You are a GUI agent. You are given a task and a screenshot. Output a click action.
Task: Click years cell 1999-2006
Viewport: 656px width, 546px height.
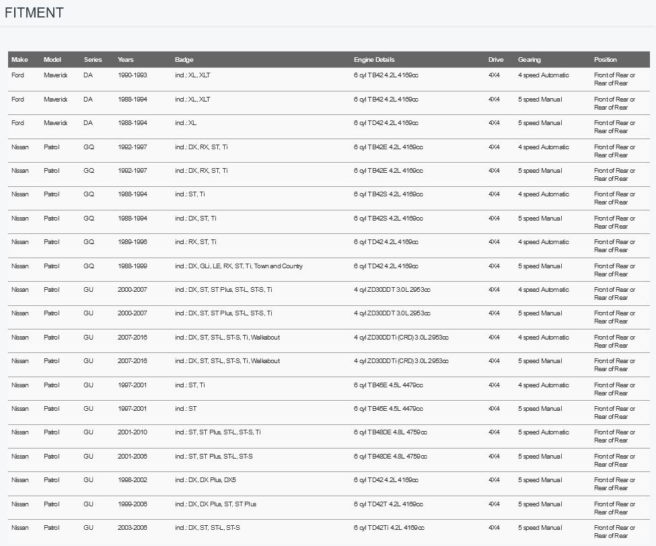[133, 504]
